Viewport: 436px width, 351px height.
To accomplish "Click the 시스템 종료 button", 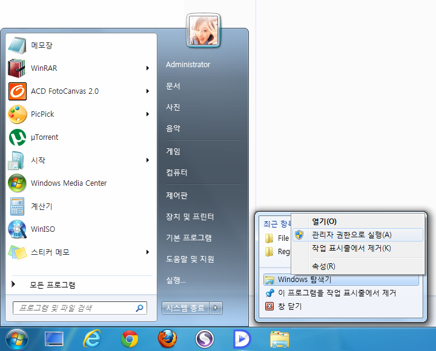I will point(185,308).
